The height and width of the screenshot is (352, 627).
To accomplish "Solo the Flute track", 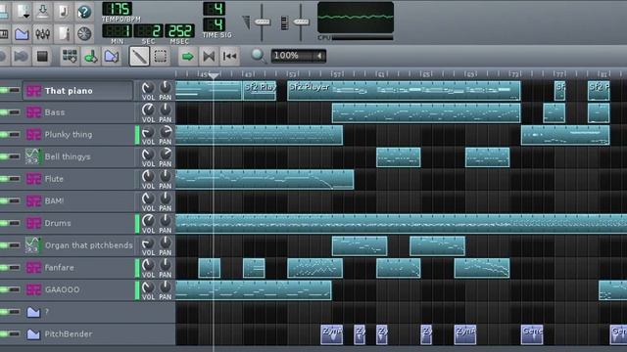I will 15,179.
